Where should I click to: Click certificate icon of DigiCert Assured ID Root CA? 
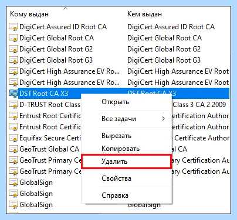click(13, 27)
